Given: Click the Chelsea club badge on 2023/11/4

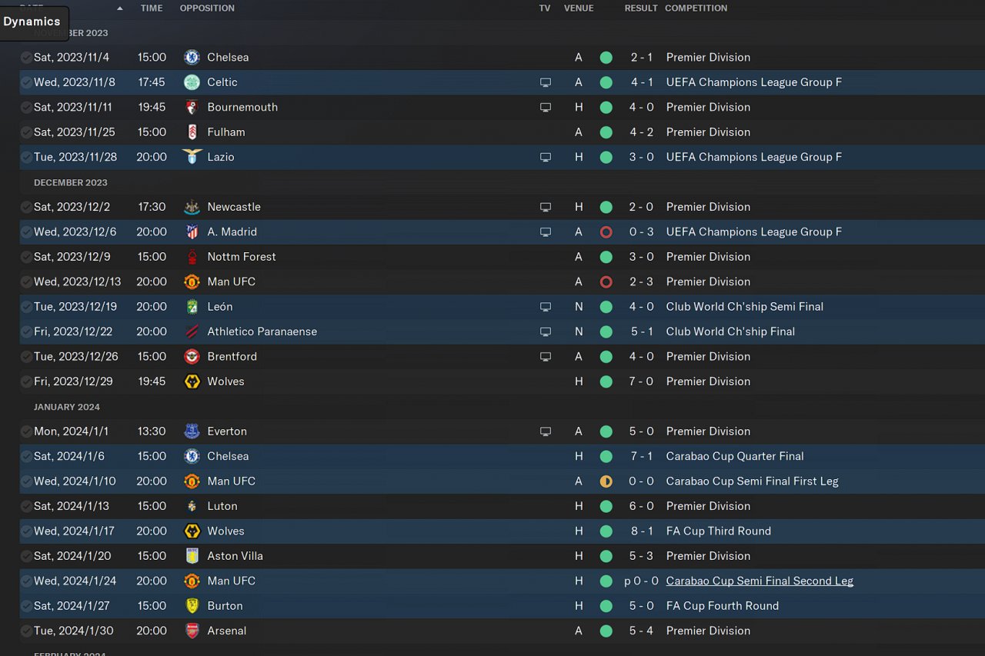Looking at the screenshot, I should pos(192,57).
